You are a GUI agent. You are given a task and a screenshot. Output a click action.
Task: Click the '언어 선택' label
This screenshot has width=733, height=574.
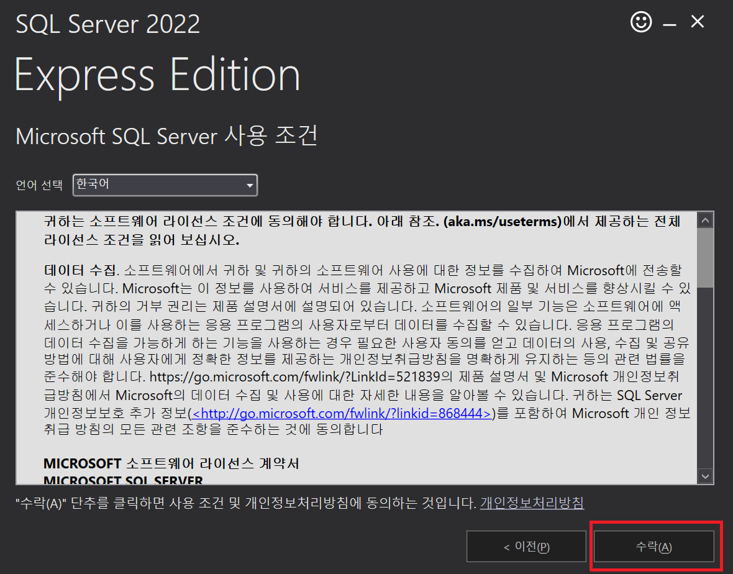pyautogui.click(x=39, y=185)
